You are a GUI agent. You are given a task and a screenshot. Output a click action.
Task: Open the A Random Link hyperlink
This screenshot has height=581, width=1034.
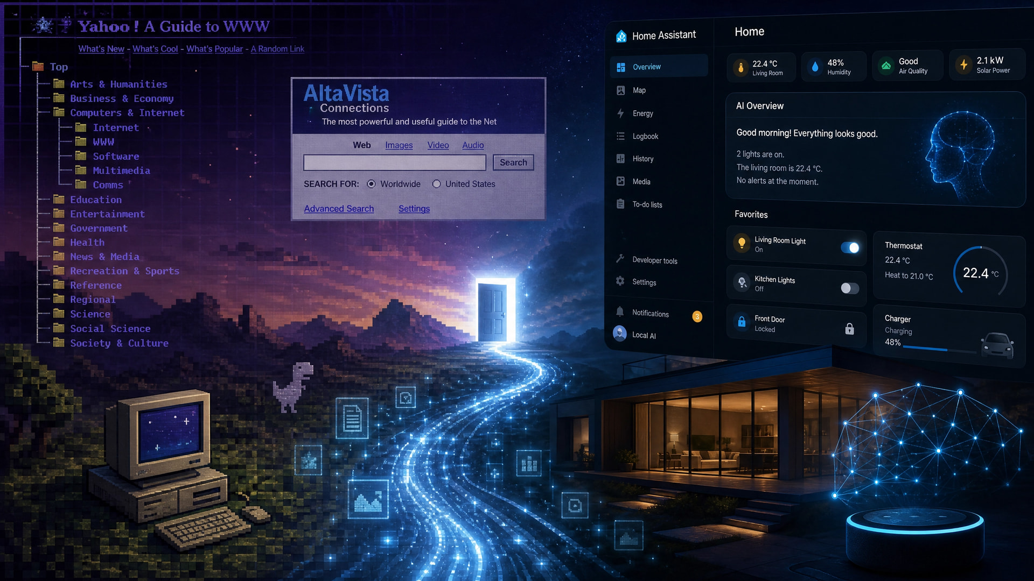[277, 49]
